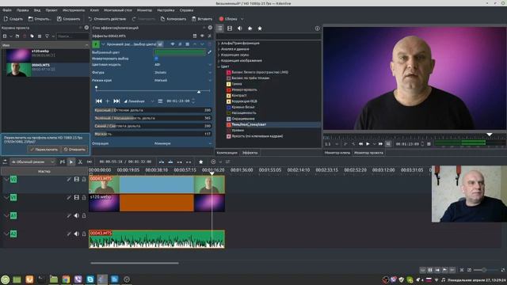Open filter funnel icon in project bin
The image size is (507, 285).
[x=47, y=36]
